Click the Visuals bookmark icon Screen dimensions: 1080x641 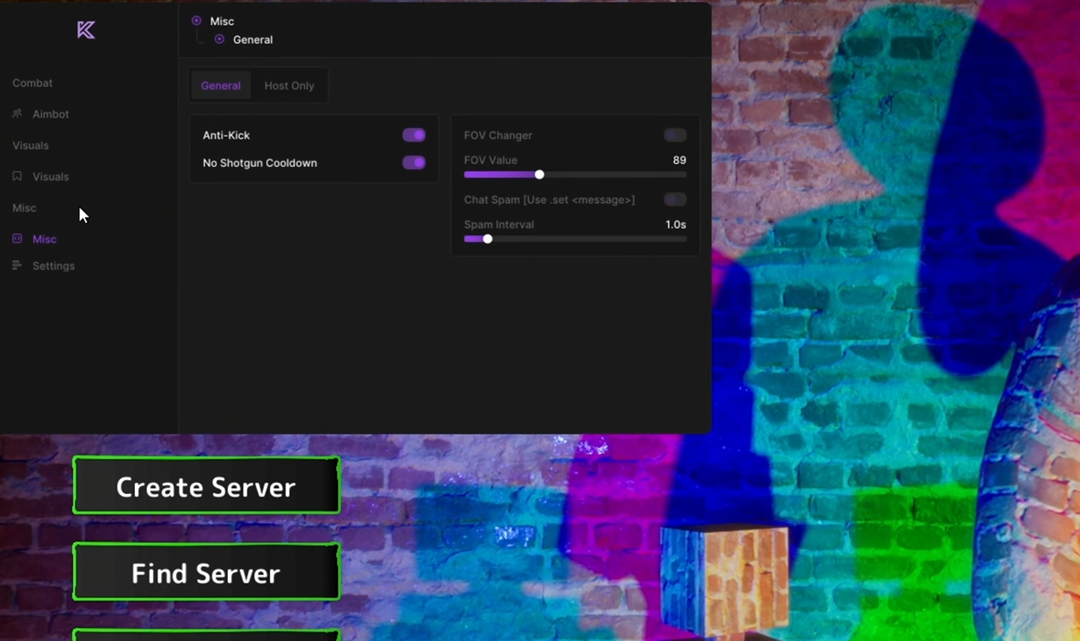(x=17, y=176)
